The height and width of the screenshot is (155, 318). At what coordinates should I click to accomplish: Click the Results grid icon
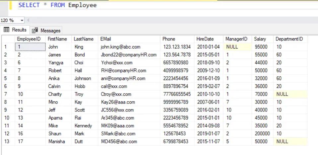6,30
